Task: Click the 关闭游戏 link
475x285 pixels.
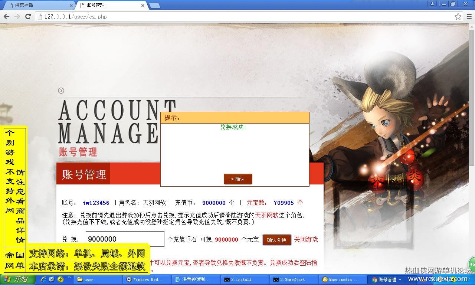Action: point(306,239)
